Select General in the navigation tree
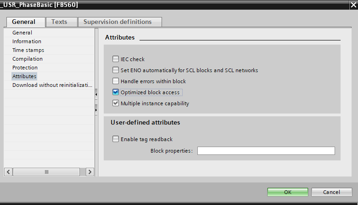358x205 pixels. click(x=22, y=33)
